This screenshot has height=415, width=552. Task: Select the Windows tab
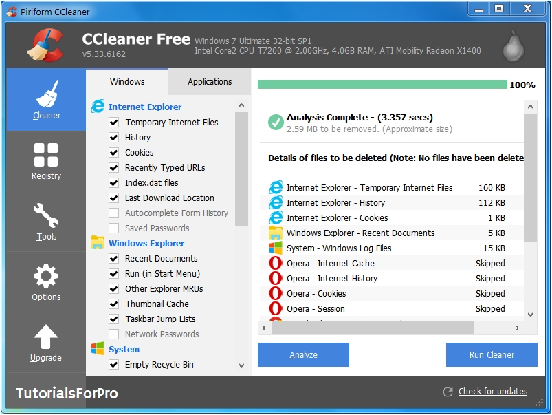pos(126,81)
